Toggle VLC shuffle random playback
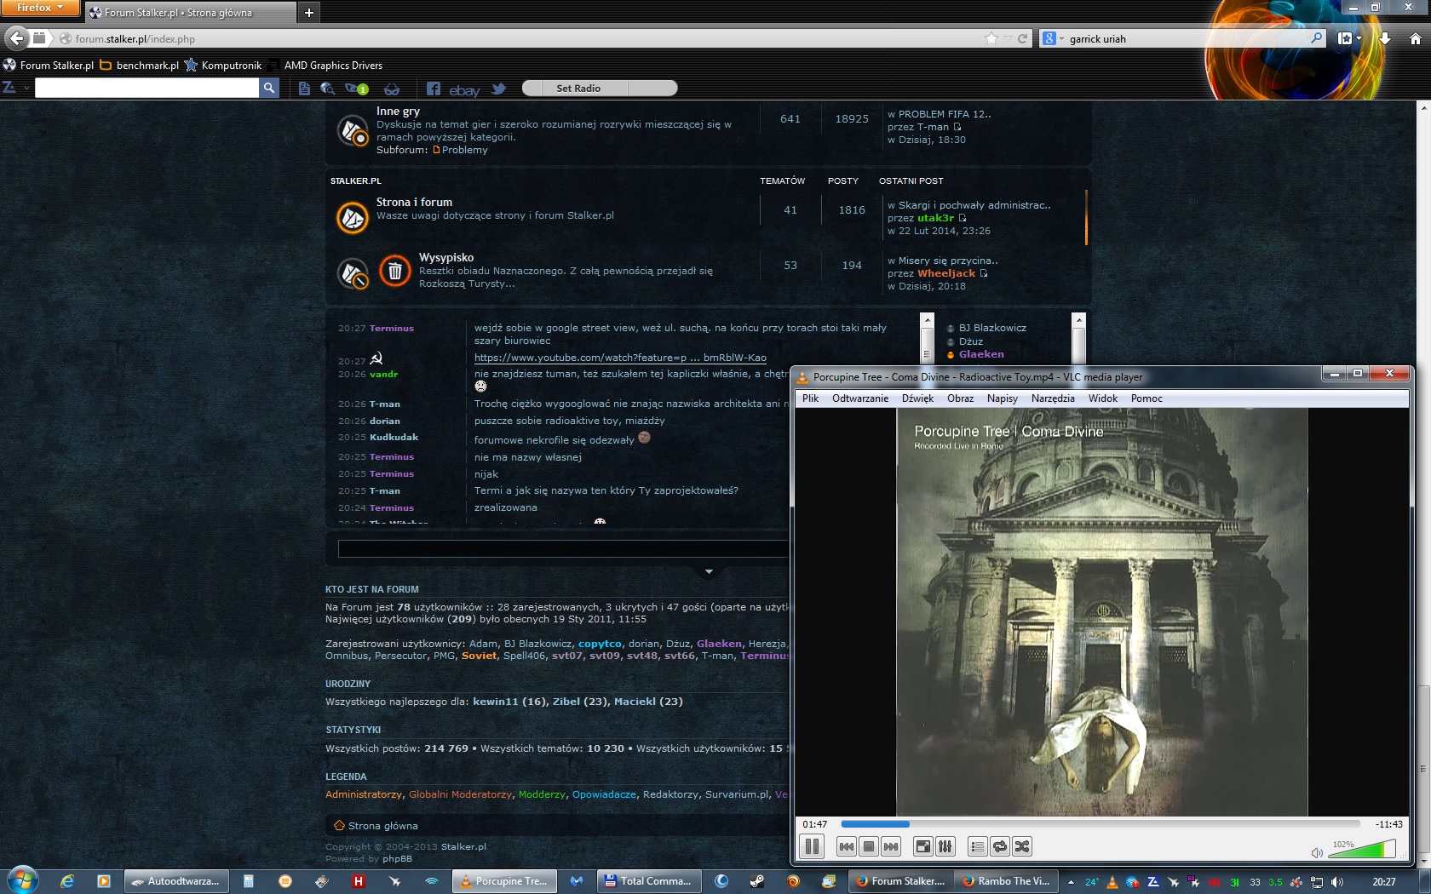This screenshot has width=1431, height=894. 1022,846
